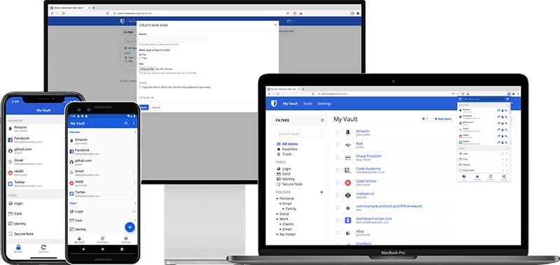The image size is (560, 265).
Task: Click the help icon next to FILTERS
Action: coord(323,120)
